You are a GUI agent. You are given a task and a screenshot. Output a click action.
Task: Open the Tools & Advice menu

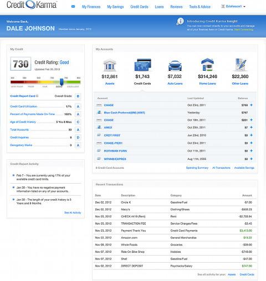tap(200, 7)
